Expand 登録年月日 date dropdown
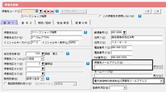The image size is (166, 93). (125, 88)
